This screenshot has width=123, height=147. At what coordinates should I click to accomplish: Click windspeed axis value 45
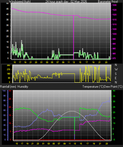[7, 9]
